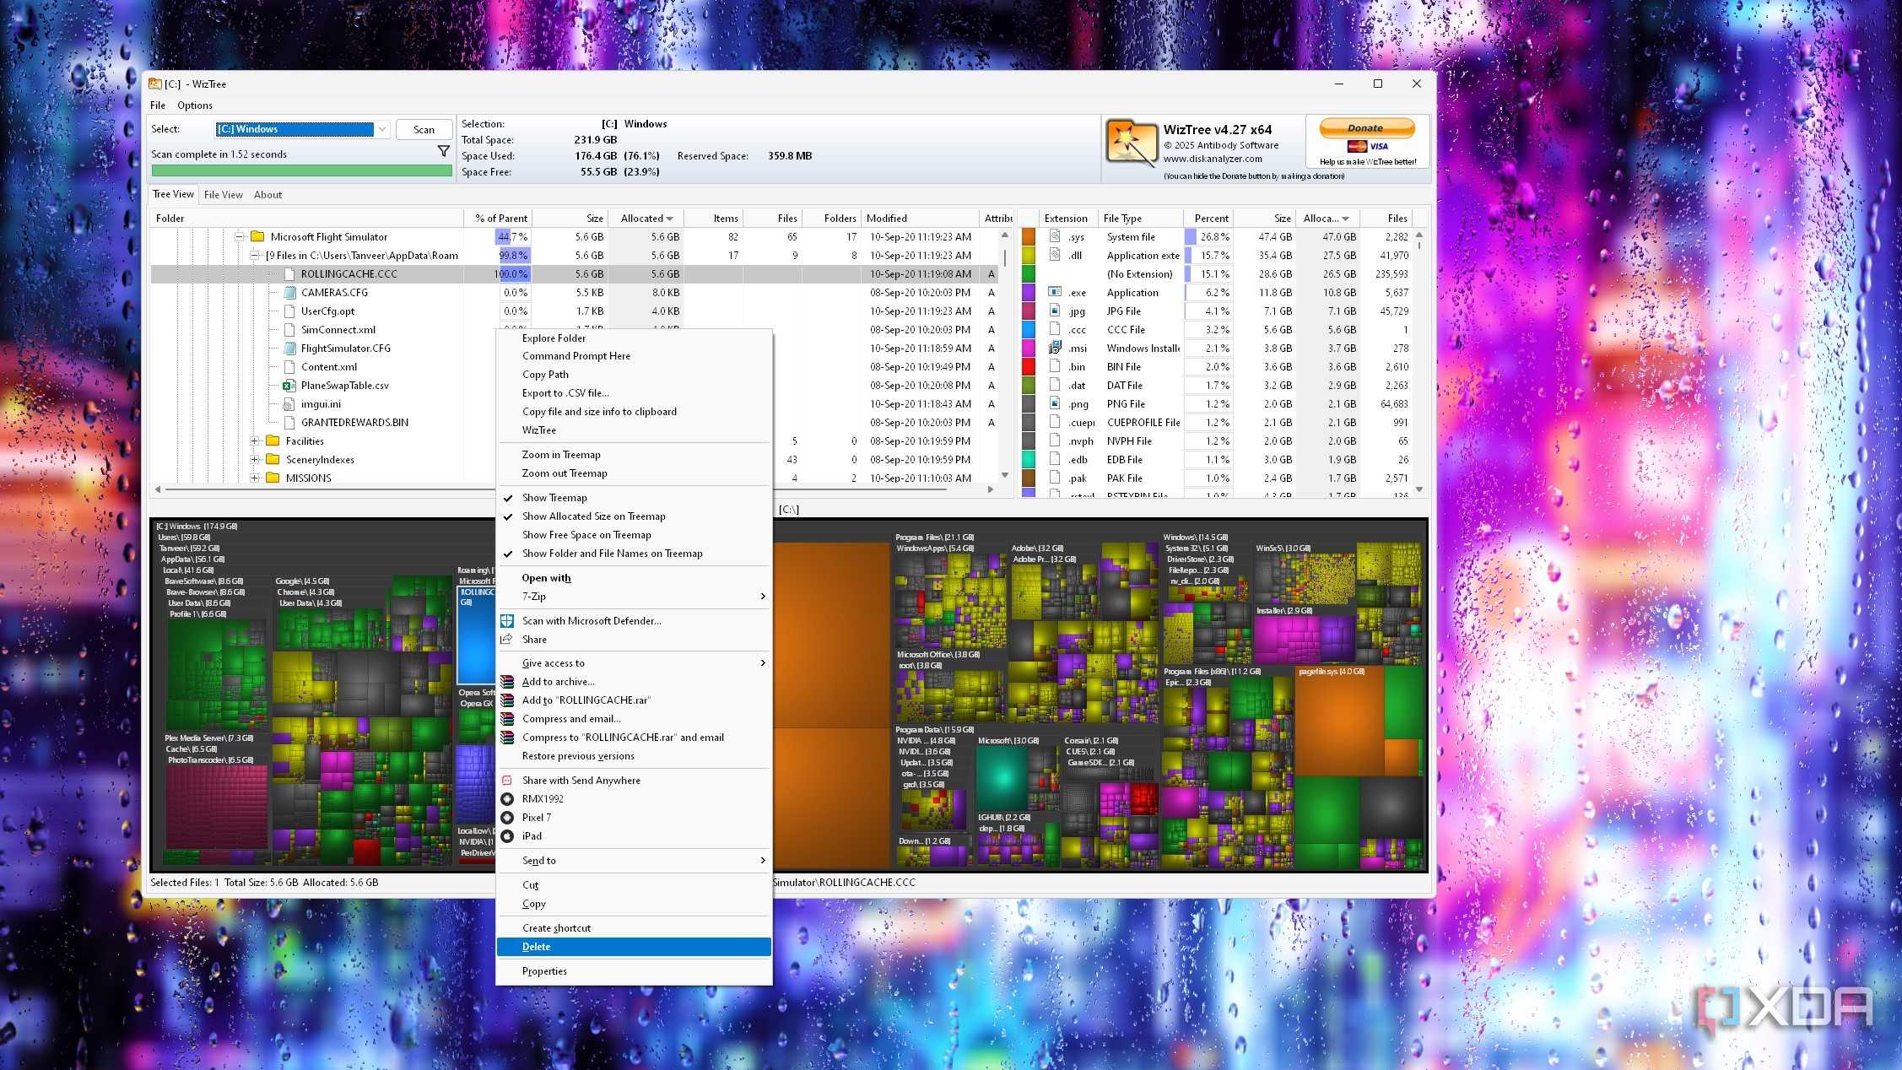1902x1070 pixels.
Task: Click the Scan with Microsoft Defender shield icon
Action: (507, 621)
